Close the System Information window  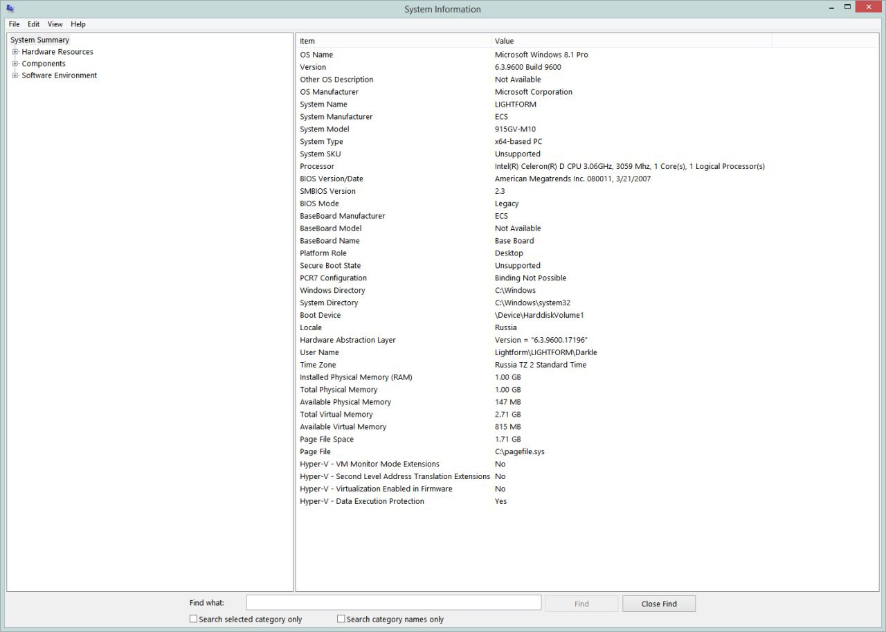(x=869, y=7)
